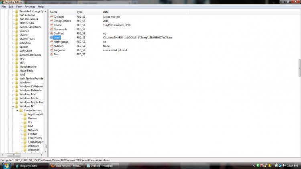Click the Devices folder icon
This screenshot has height=169, width=301.
point(25,118)
